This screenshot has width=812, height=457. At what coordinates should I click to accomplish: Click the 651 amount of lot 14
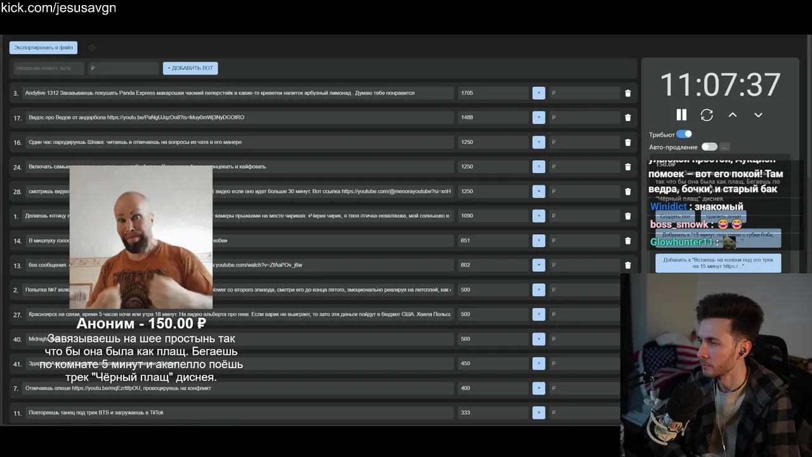click(493, 241)
